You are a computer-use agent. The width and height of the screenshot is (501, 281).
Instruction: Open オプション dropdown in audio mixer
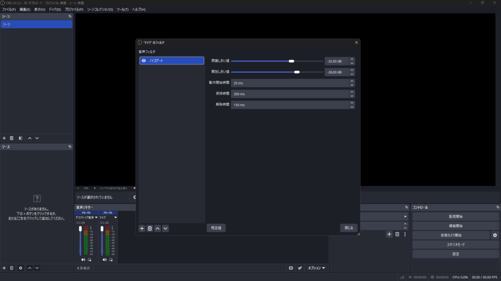tap(317, 268)
